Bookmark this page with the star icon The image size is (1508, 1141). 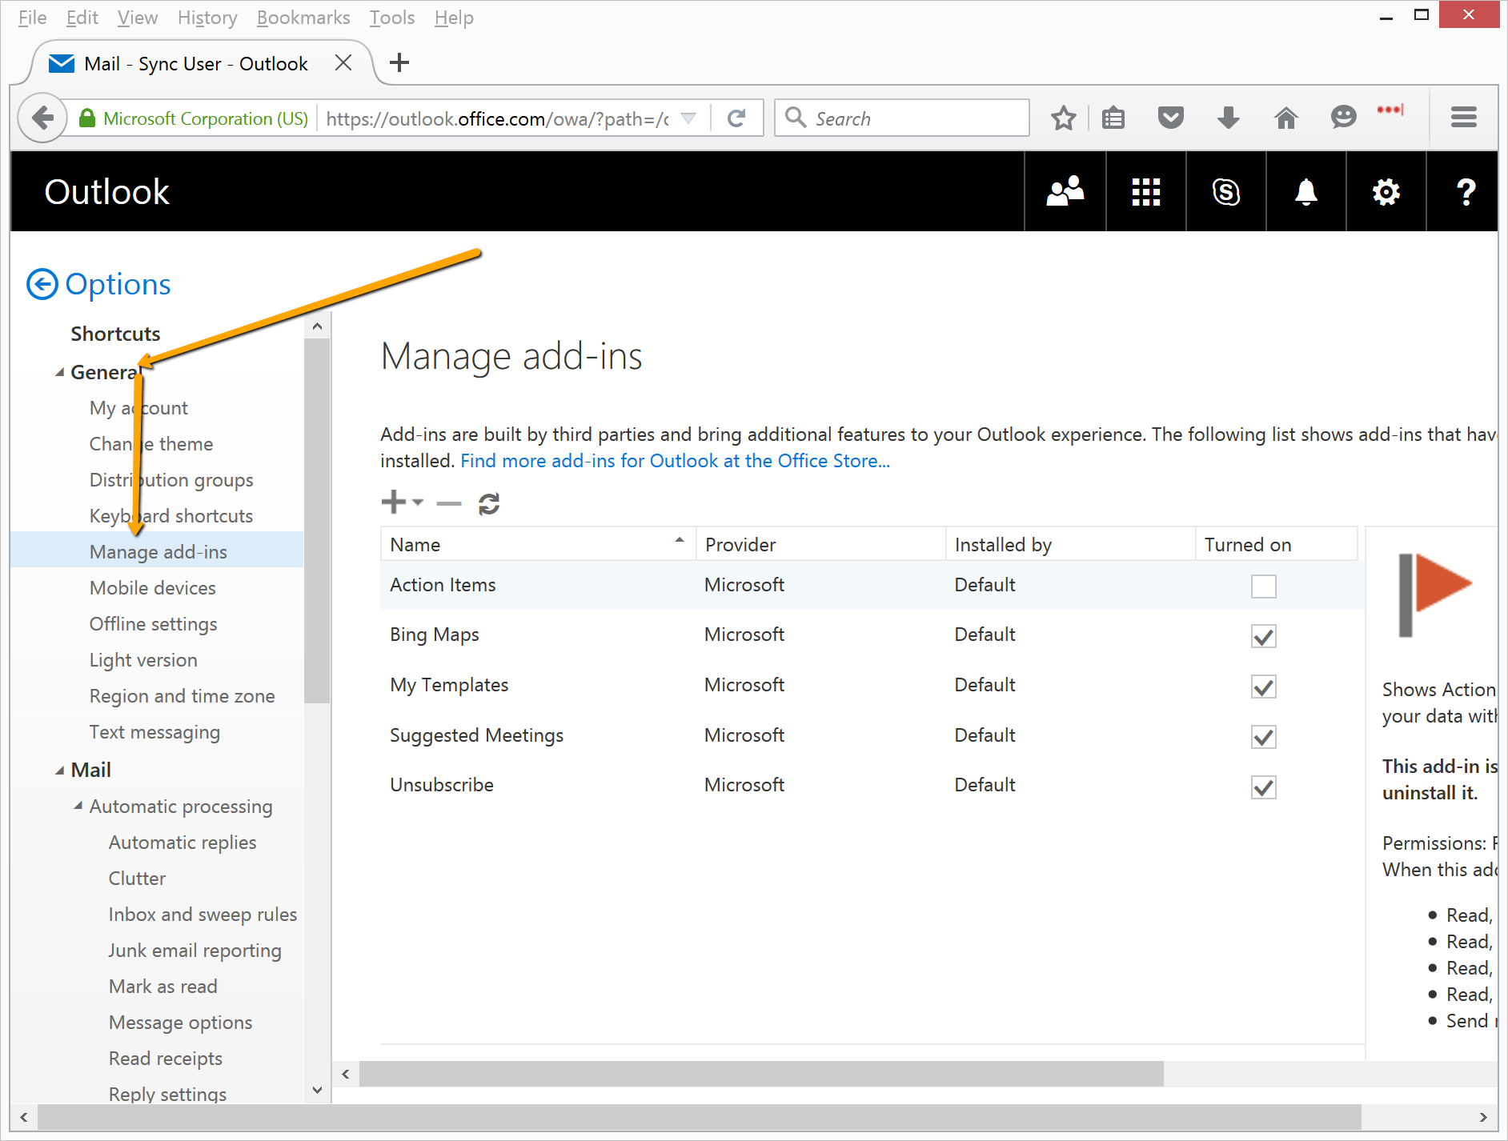click(1063, 118)
